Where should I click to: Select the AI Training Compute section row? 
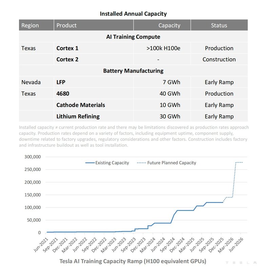(133, 37)
